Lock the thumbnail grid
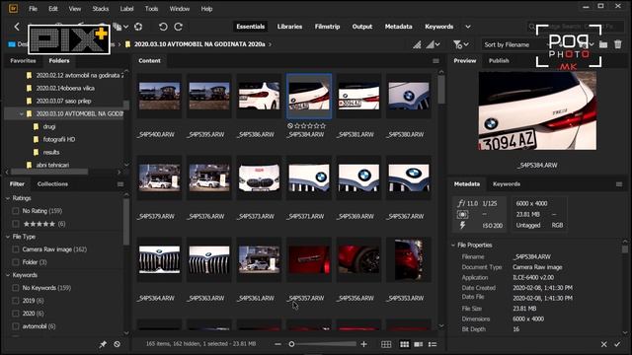The width and height of the screenshot is (632, 355). pyautogui.click(x=386, y=344)
